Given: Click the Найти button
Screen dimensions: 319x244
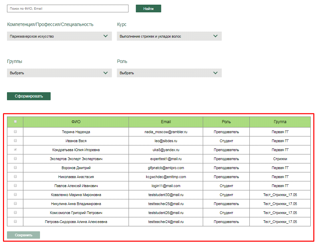Looking at the screenshot, I should point(148,9).
